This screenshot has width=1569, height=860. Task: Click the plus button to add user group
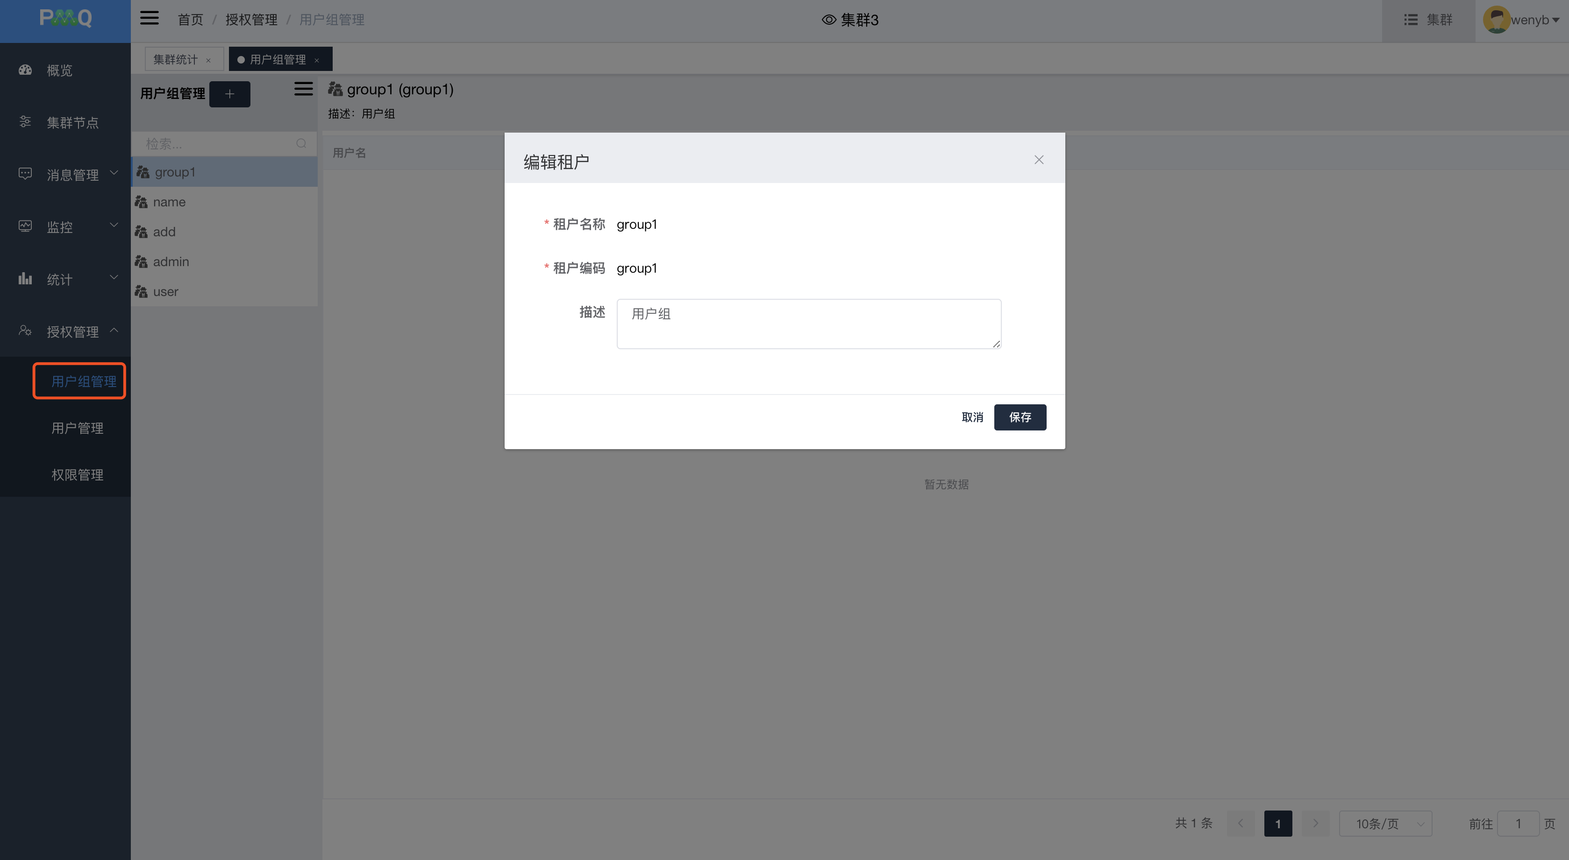pos(229,94)
